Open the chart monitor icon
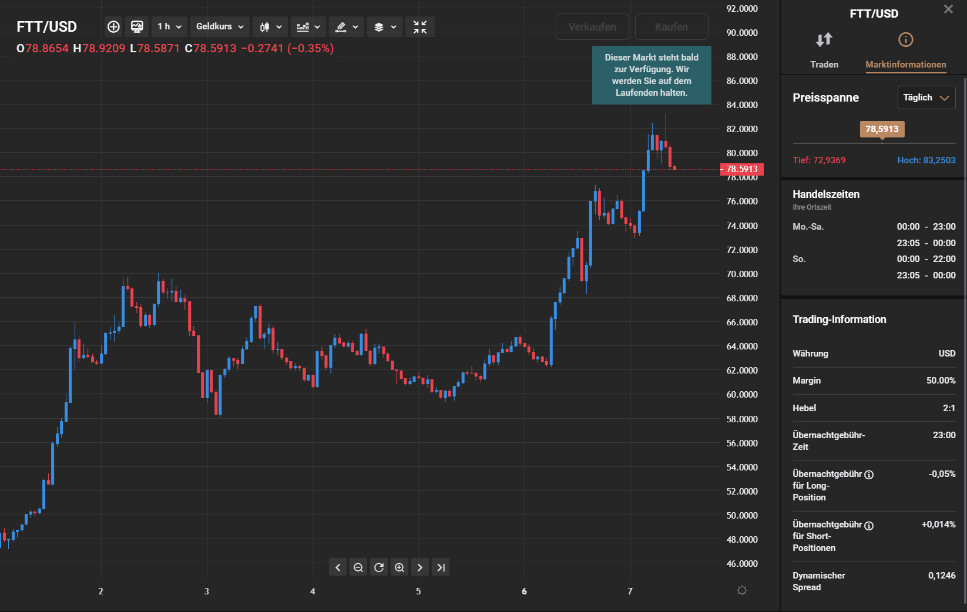This screenshot has width=967, height=612. coord(137,26)
